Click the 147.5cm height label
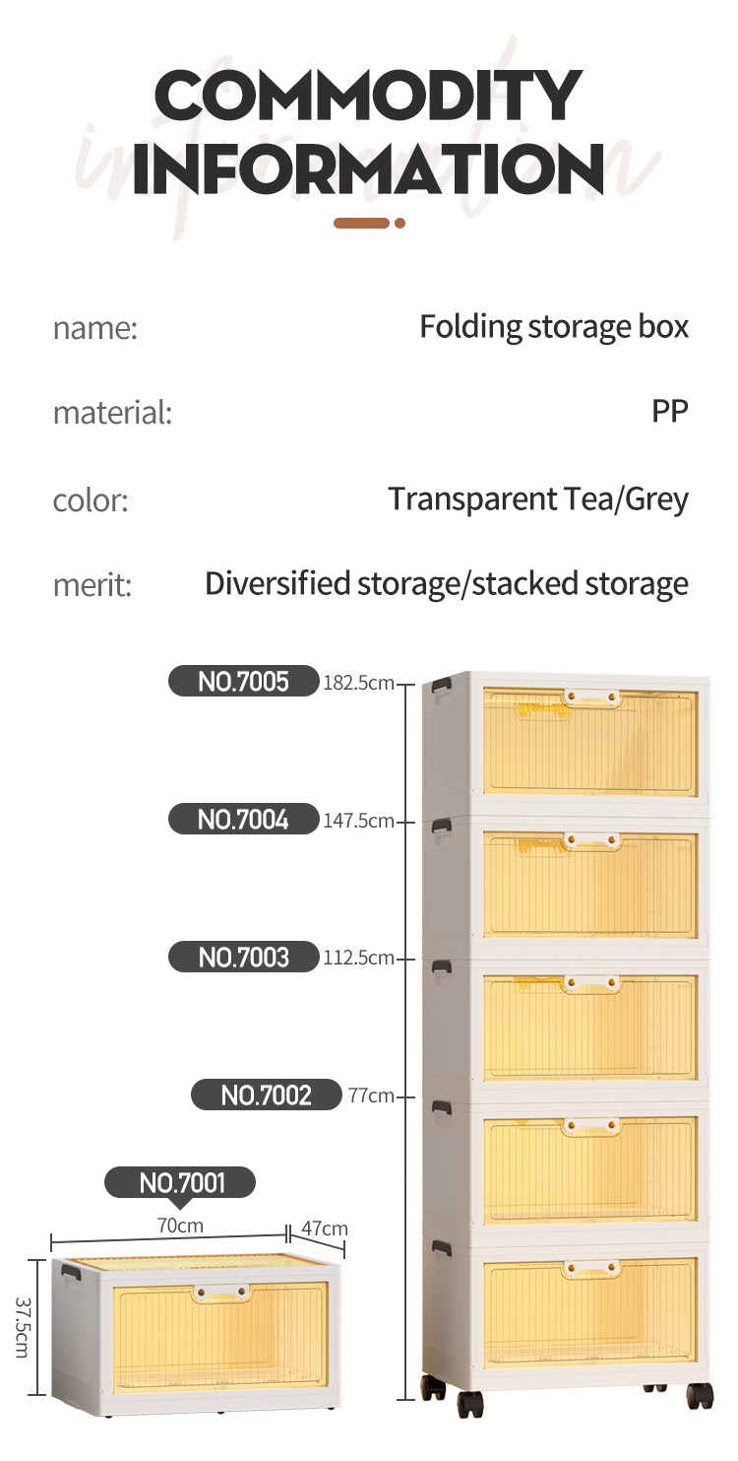The width and height of the screenshot is (738, 1461). click(358, 821)
